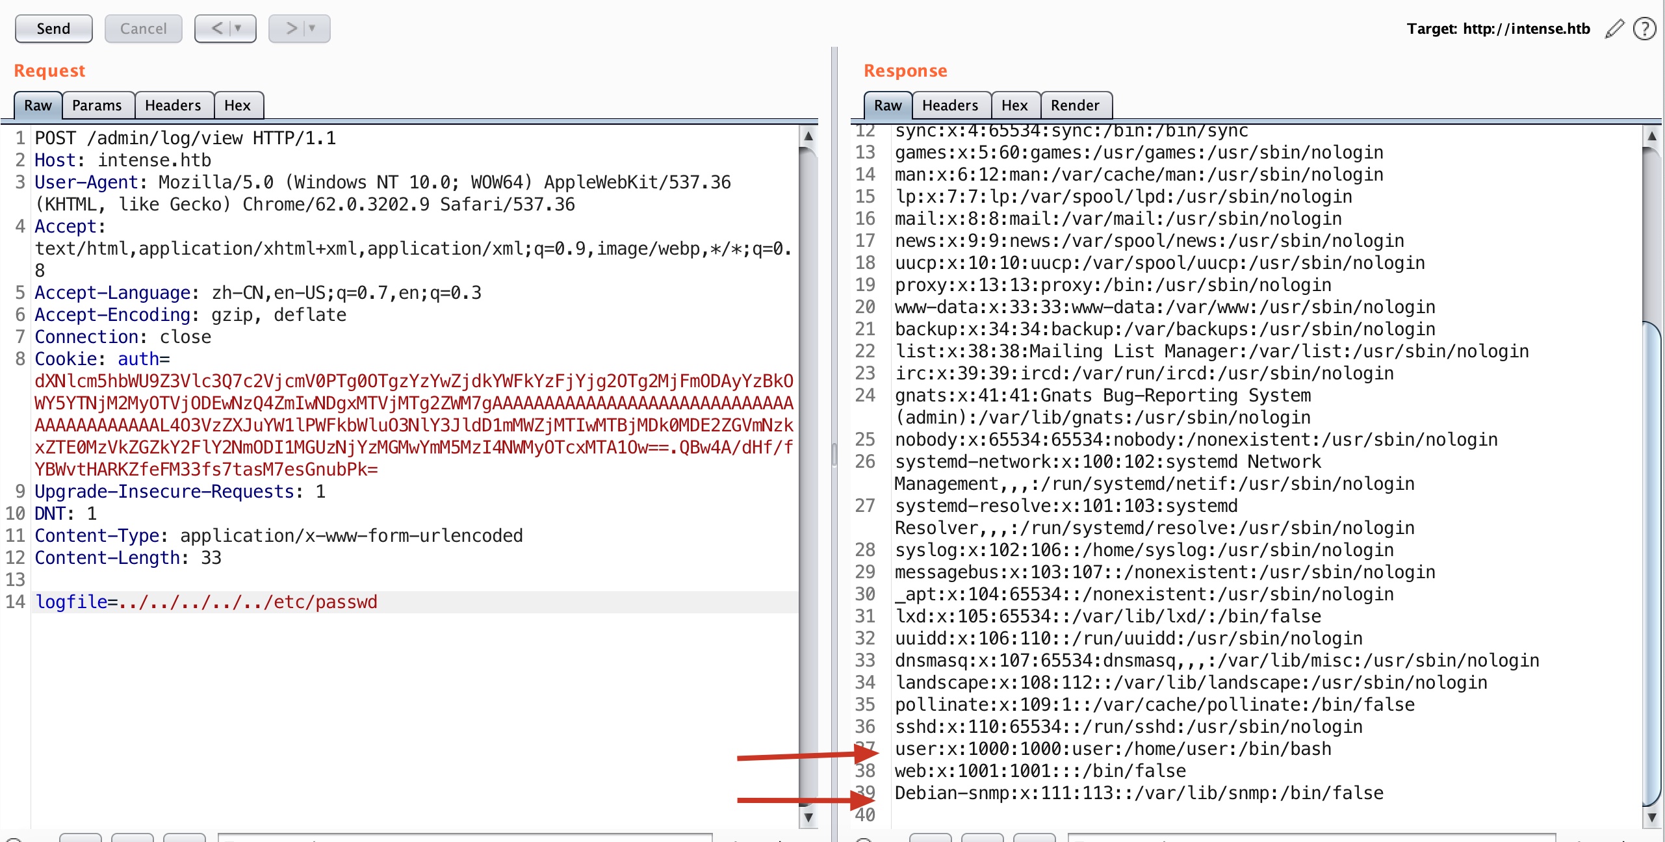
Task: Go forward in history with right arrow
Action: 291,29
